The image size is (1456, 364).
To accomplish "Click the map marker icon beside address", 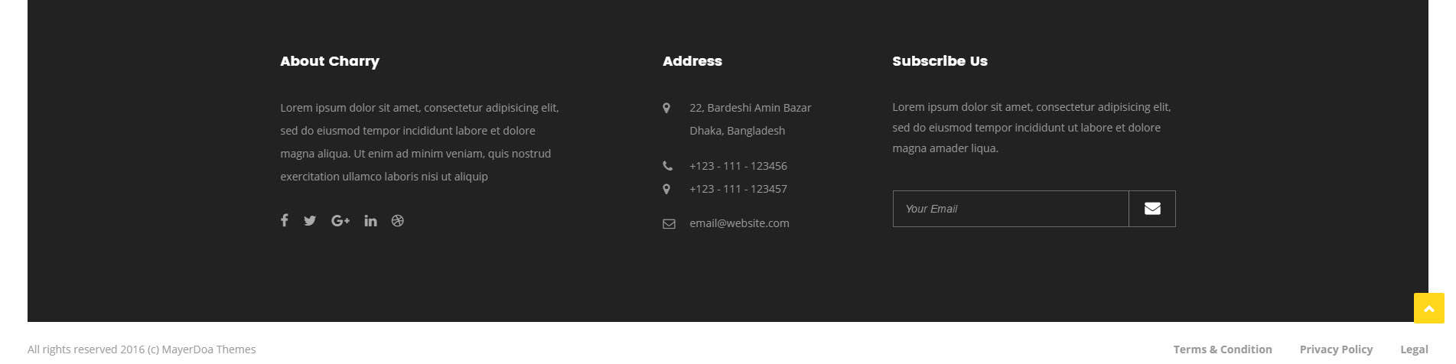I will pyautogui.click(x=666, y=109).
